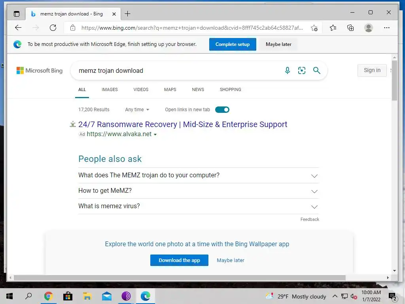Expand What does The MEMZ trojan do question
Screen dimensions: 405x304
pyautogui.click(x=199, y=175)
